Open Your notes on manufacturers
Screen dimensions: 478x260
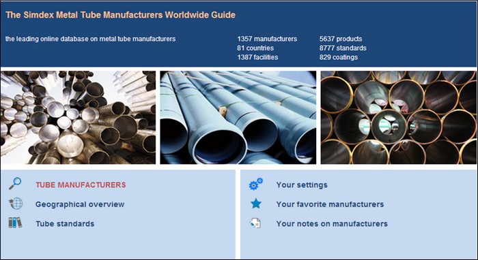pos(332,224)
